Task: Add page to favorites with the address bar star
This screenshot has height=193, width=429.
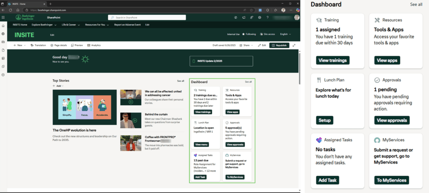Action: 251,10
